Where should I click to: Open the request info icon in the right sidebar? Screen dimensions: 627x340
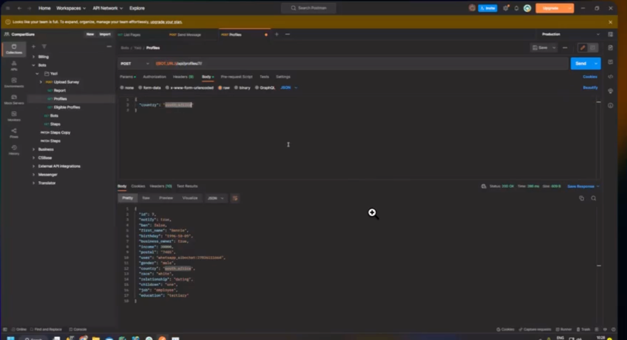610,105
